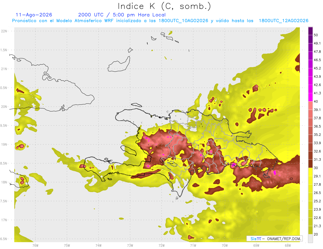Click the "73W" longitude label
The image size is (323, 249).
tap(130, 246)
